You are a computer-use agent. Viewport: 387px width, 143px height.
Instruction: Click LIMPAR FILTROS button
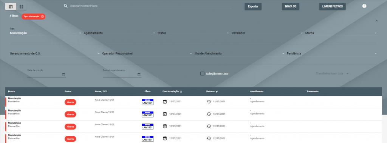click(x=333, y=7)
